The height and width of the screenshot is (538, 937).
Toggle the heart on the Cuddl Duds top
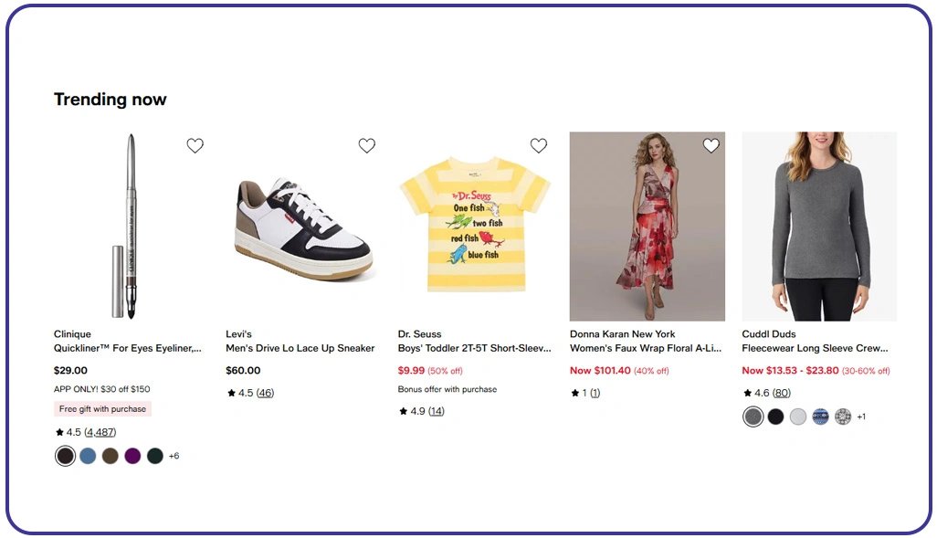(x=881, y=145)
